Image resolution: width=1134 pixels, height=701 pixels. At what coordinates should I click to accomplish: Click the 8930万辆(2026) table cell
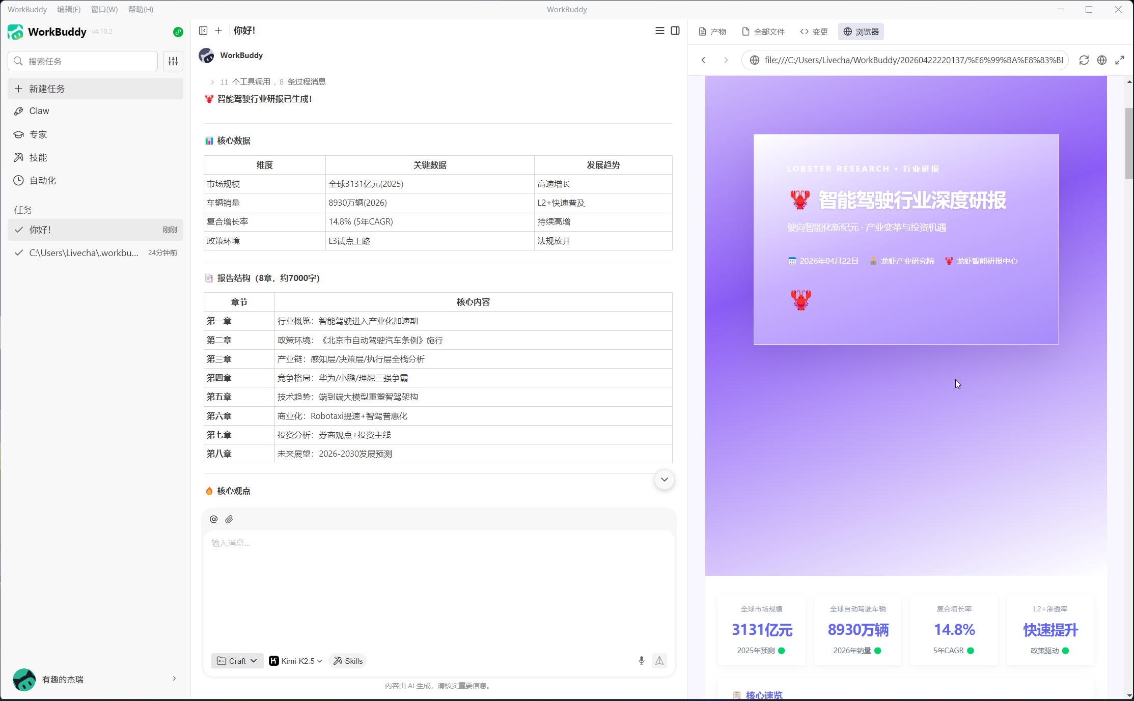pos(430,203)
